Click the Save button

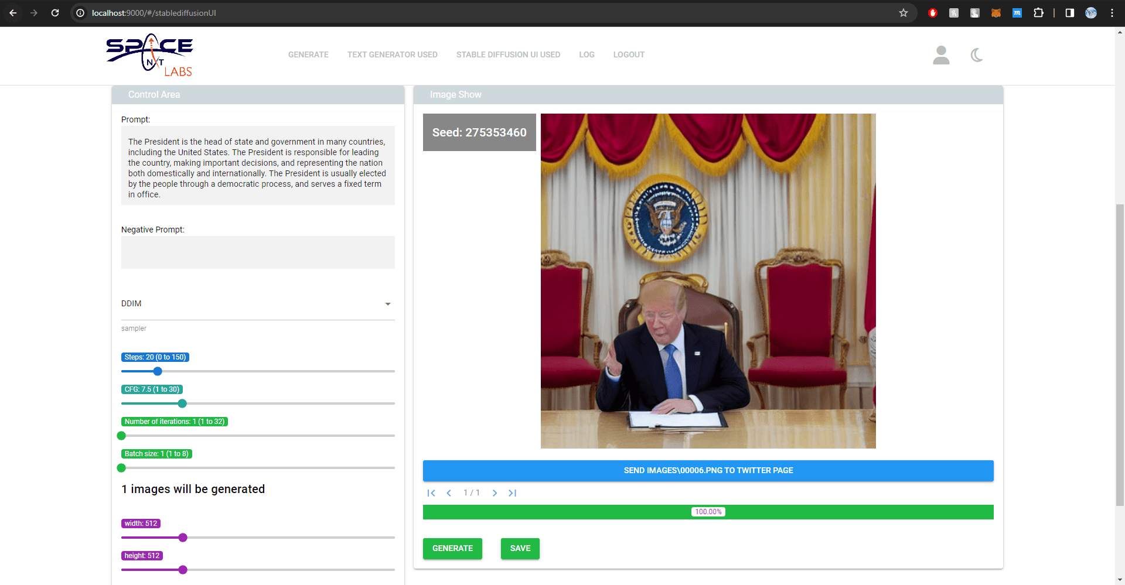[x=520, y=549]
